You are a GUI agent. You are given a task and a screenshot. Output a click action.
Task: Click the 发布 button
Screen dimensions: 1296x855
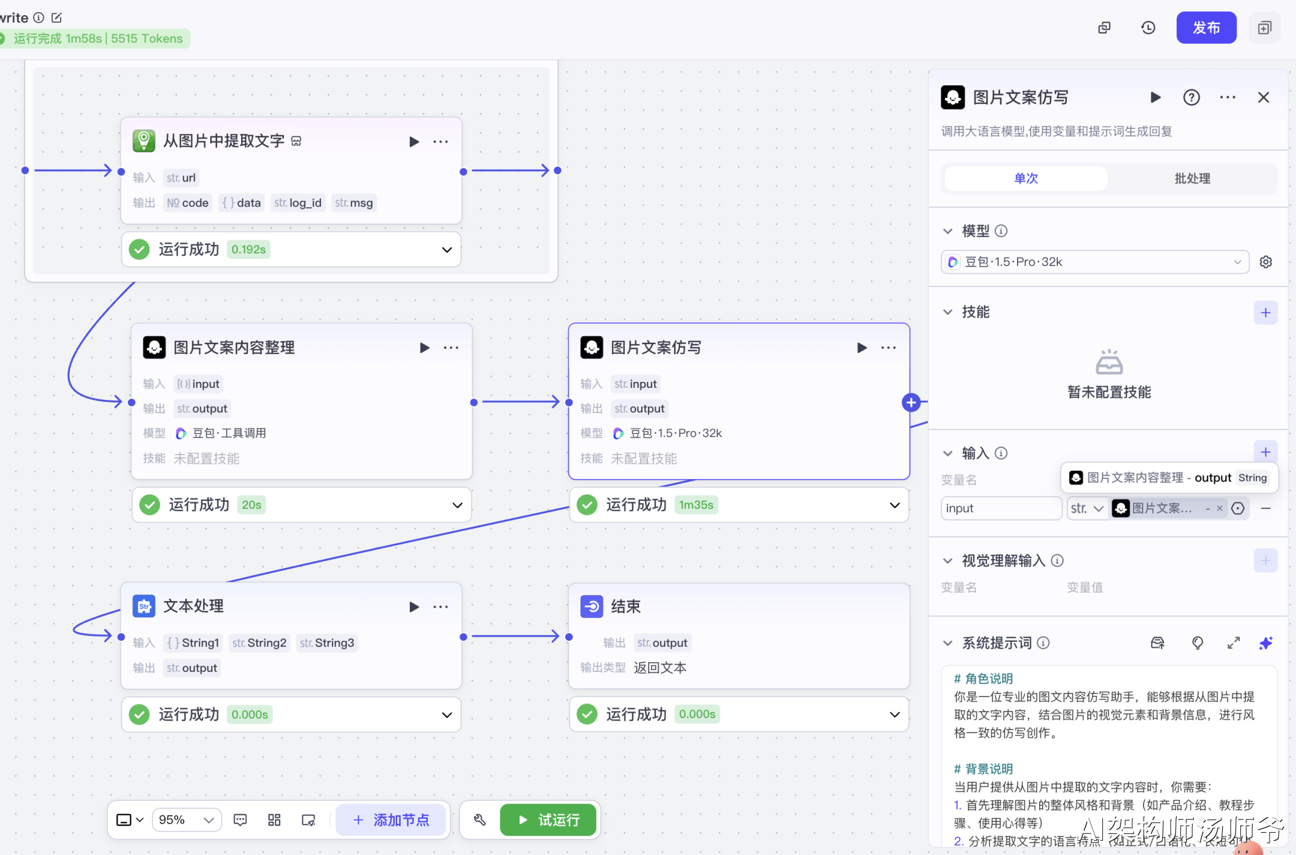[x=1205, y=28]
